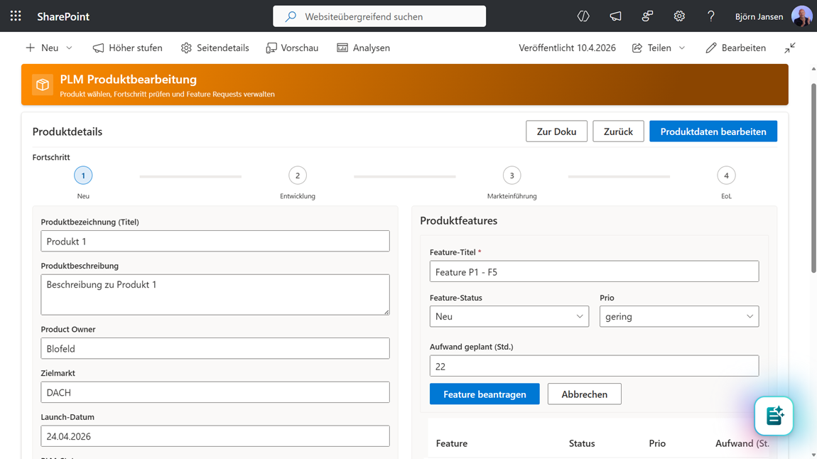Collapse the view with the diagonal arrows icon
817x459 pixels.
tap(790, 48)
